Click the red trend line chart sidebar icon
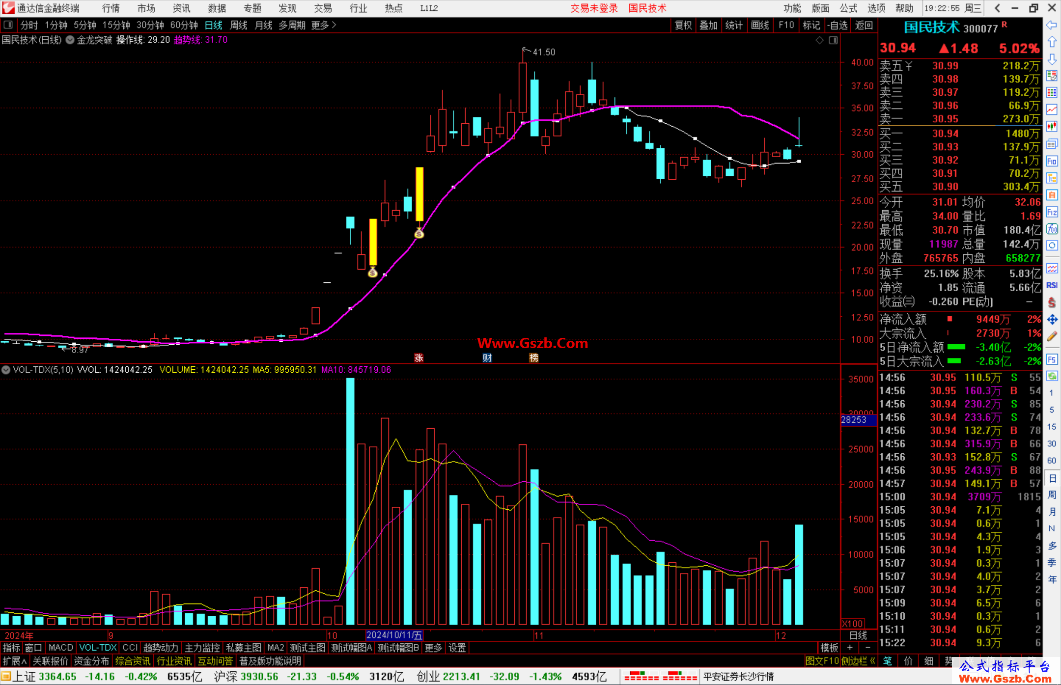Viewport: 1061px width, 685px height. (x=1052, y=110)
